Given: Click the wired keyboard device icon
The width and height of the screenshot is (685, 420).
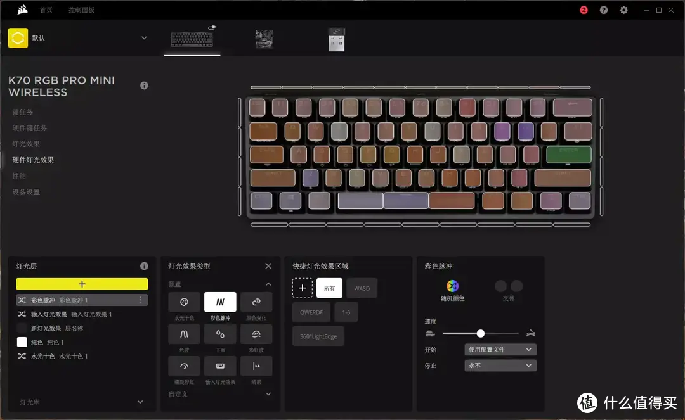Looking at the screenshot, I should click(192, 39).
